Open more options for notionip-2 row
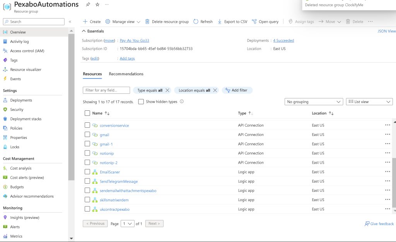396x242 pixels. point(387,162)
